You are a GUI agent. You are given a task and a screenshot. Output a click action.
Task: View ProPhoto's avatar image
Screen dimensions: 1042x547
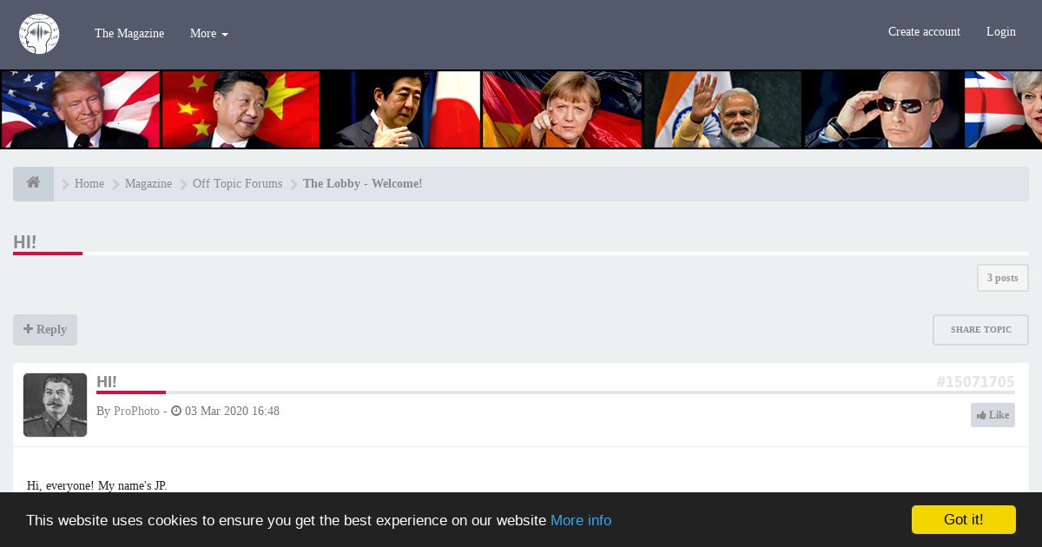55,405
